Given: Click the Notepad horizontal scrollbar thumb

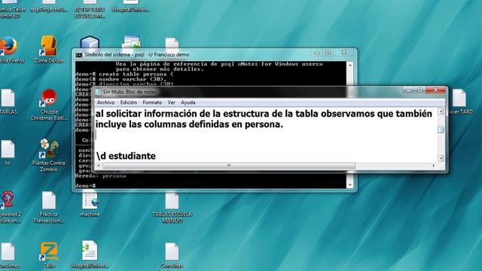Looking at the screenshot, I should click(x=229, y=166).
